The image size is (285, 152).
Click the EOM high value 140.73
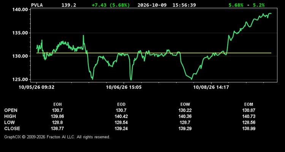coord(249,116)
